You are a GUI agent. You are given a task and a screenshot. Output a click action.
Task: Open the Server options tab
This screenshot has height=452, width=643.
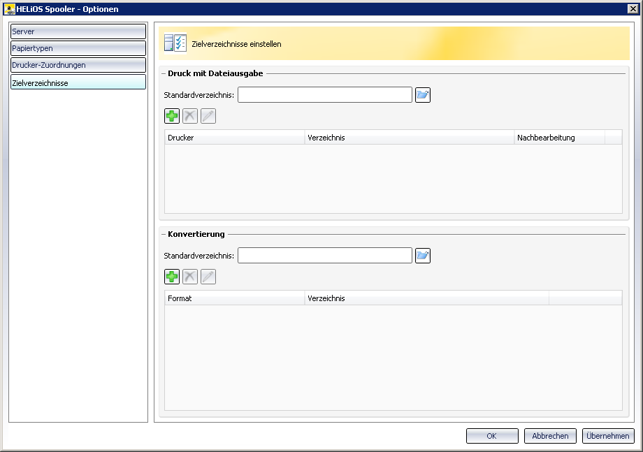point(78,31)
